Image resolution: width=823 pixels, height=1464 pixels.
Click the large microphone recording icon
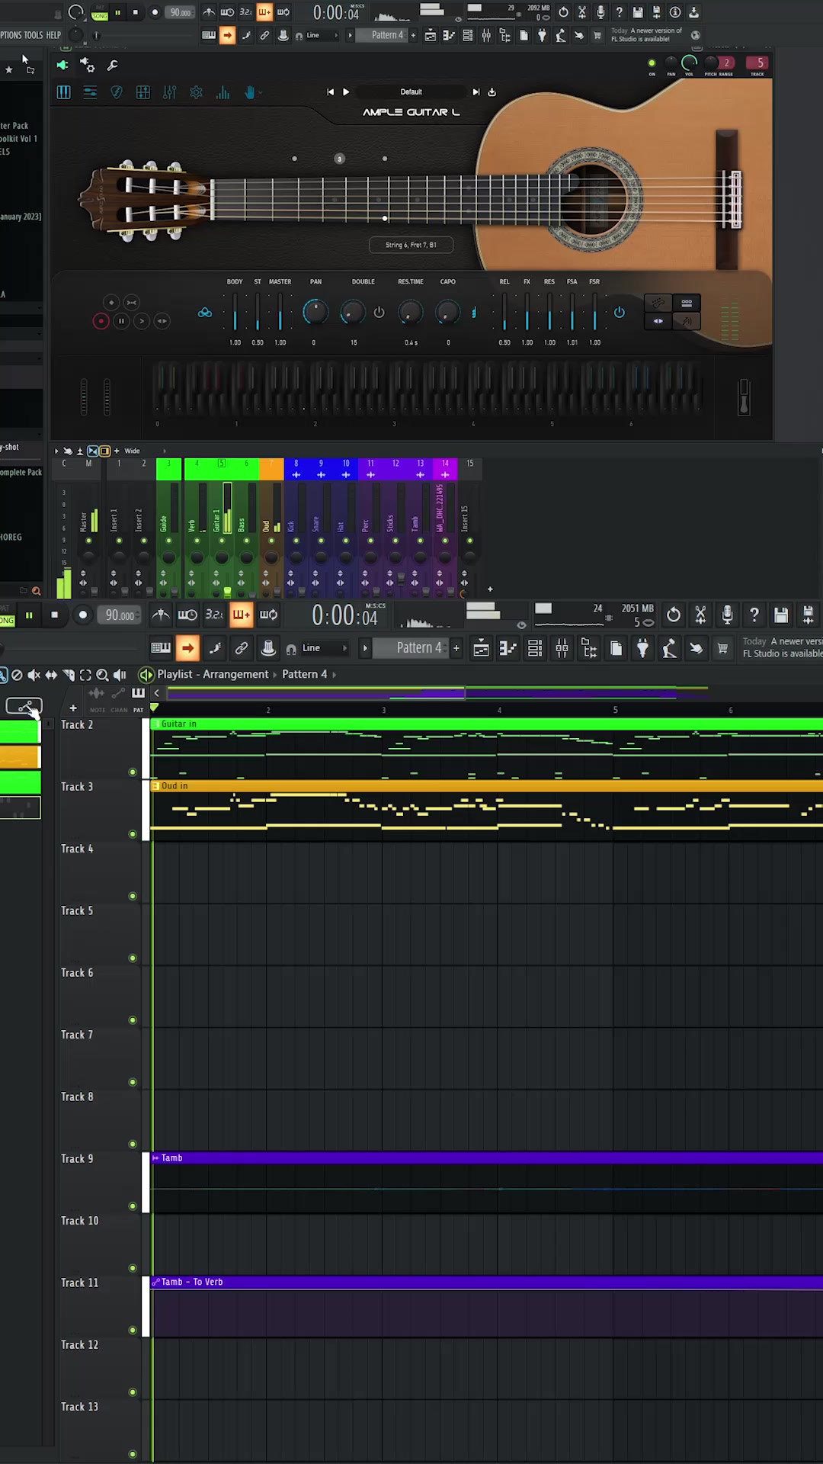click(x=727, y=615)
